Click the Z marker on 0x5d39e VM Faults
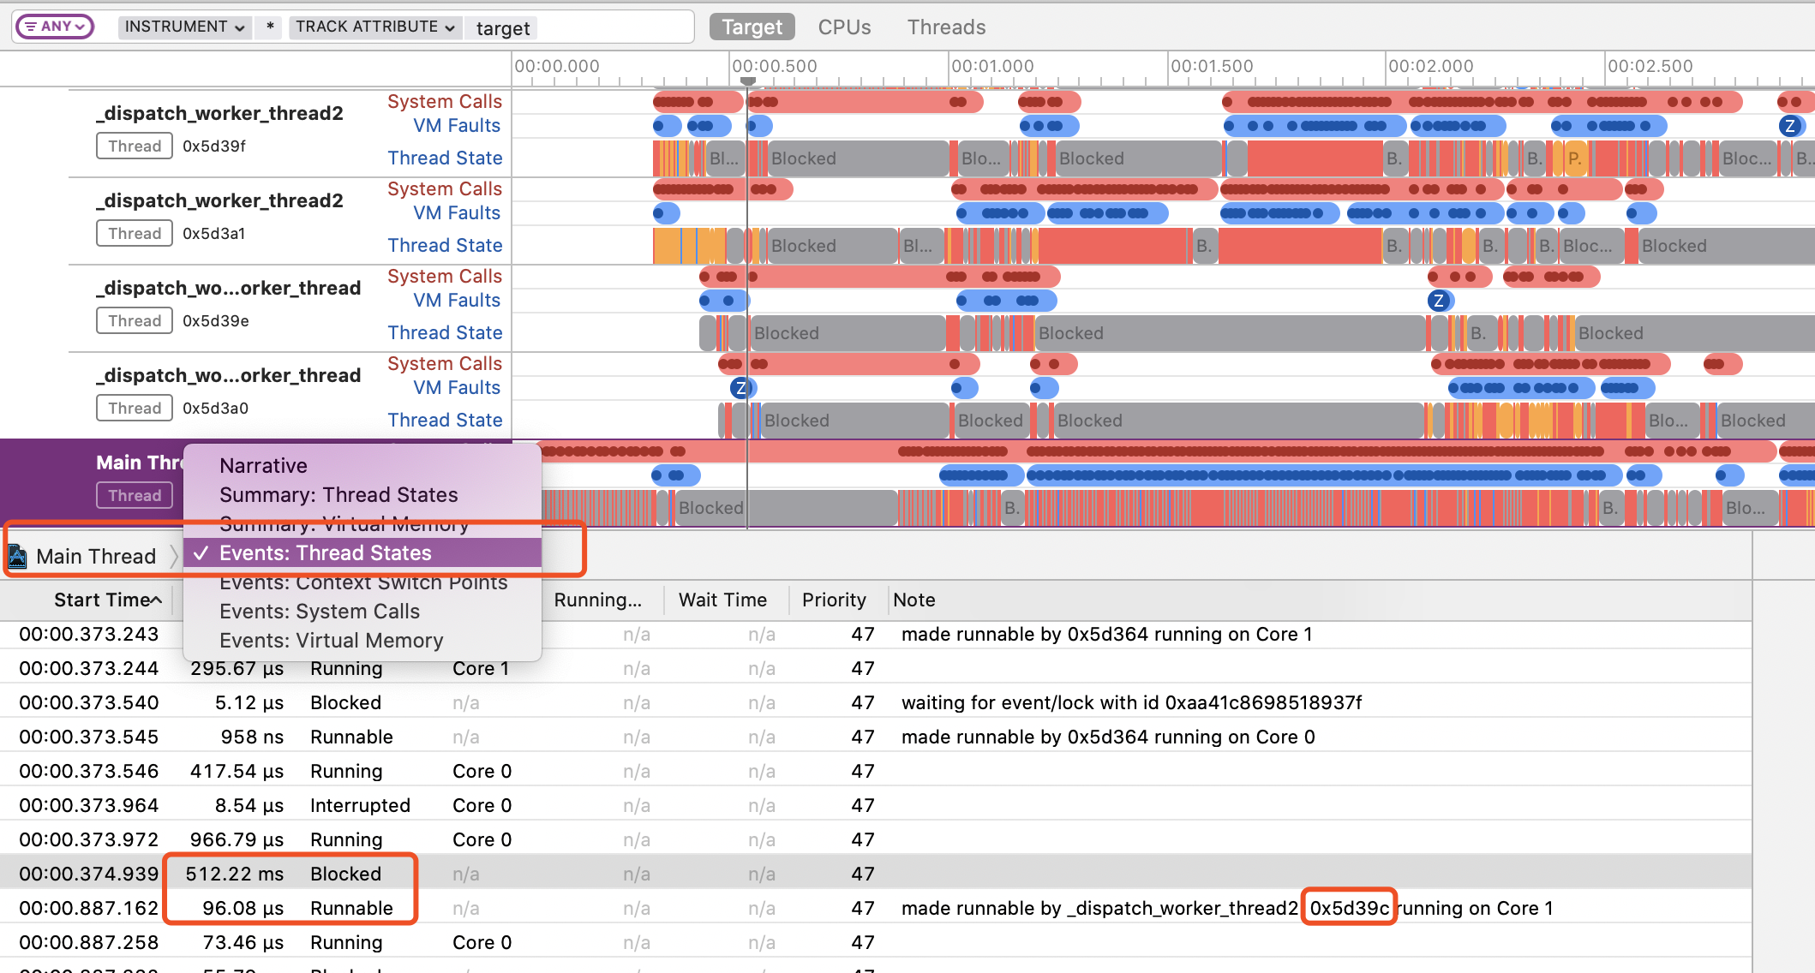The height and width of the screenshot is (973, 1815). (x=1439, y=301)
